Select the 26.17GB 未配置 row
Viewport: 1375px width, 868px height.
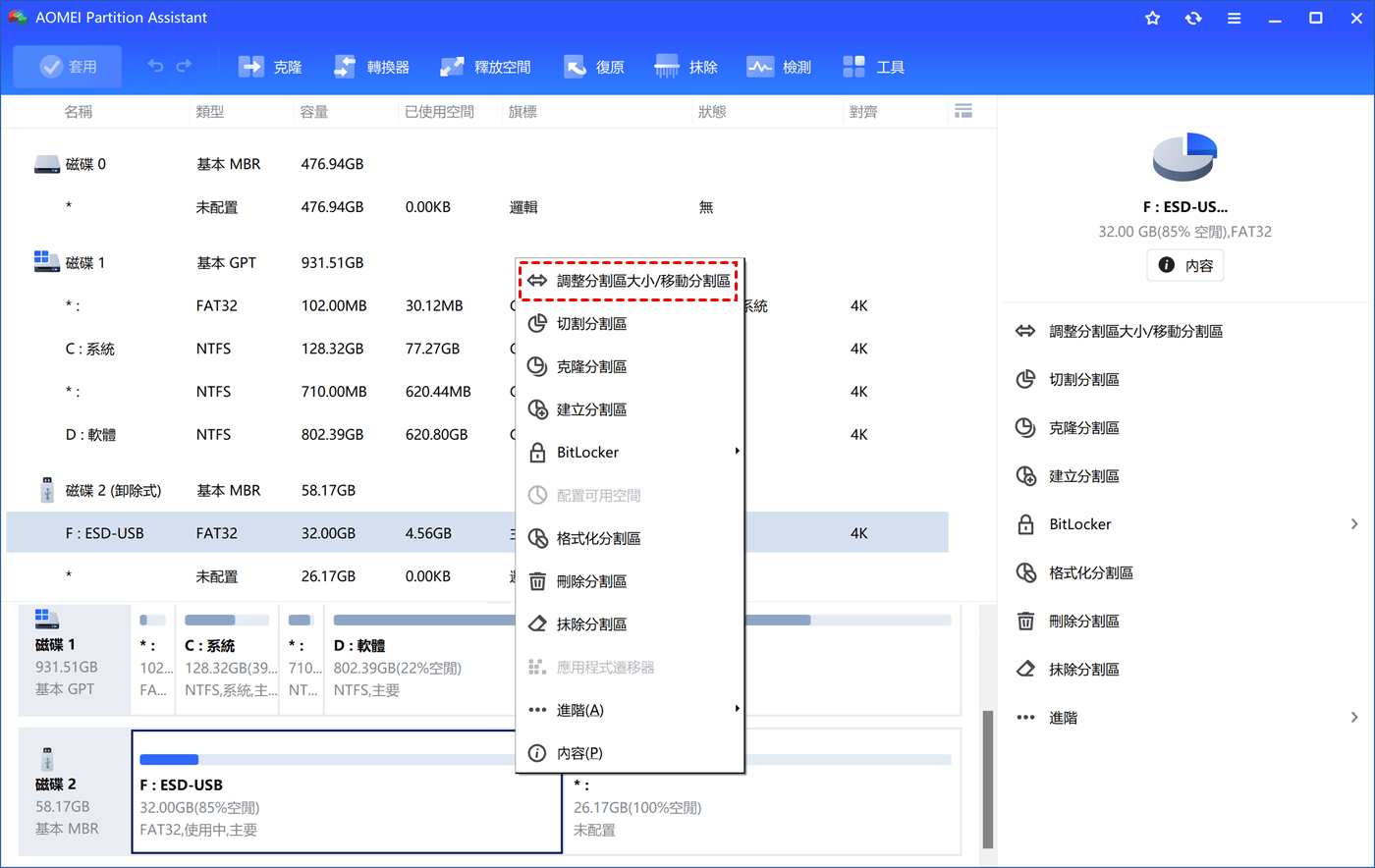point(477,576)
